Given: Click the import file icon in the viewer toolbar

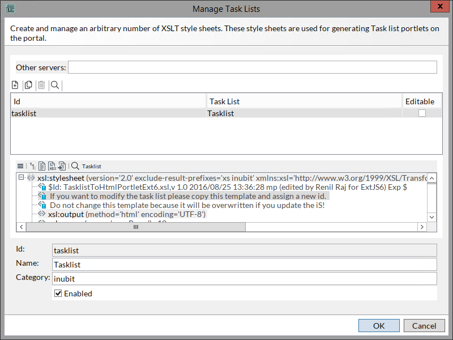Looking at the screenshot, I should (x=62, y=166).
